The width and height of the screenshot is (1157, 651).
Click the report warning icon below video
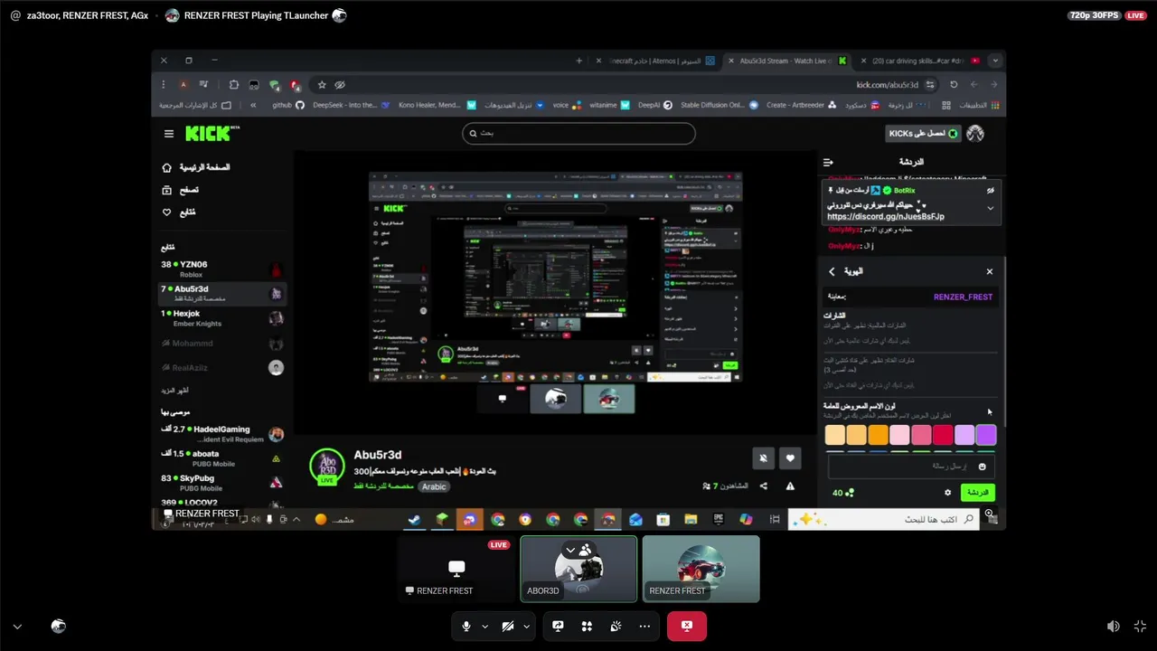(790, 486)
